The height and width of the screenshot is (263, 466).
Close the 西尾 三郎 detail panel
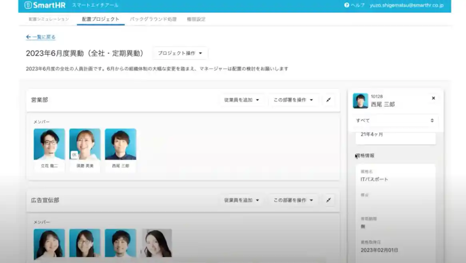click(433, 98)
